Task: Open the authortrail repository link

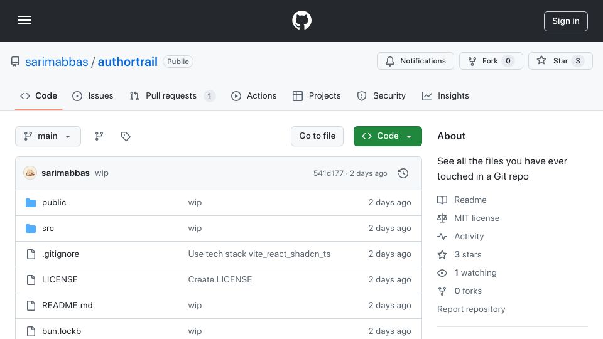Action: coord(128,62)
